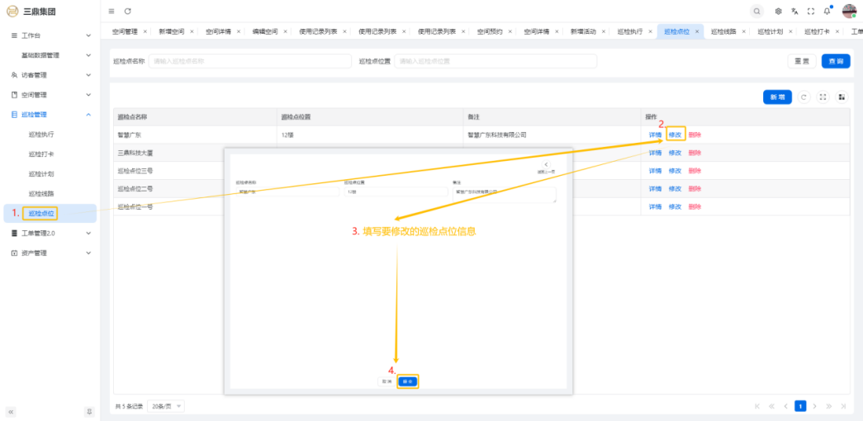Click the 新增 button
Image resolution: width=863 pixels, height=421 pixels.
click(x=777, y=97)
